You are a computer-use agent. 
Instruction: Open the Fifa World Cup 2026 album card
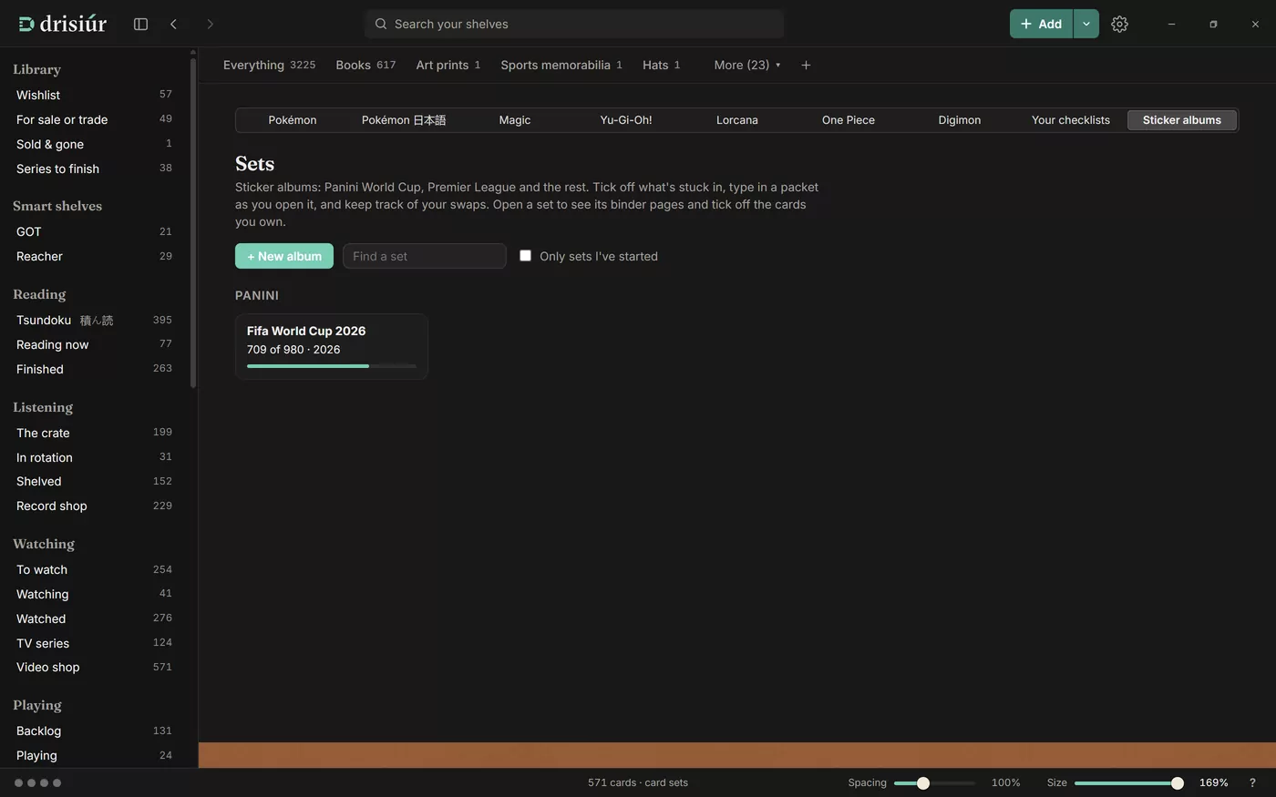pos(332,346)
